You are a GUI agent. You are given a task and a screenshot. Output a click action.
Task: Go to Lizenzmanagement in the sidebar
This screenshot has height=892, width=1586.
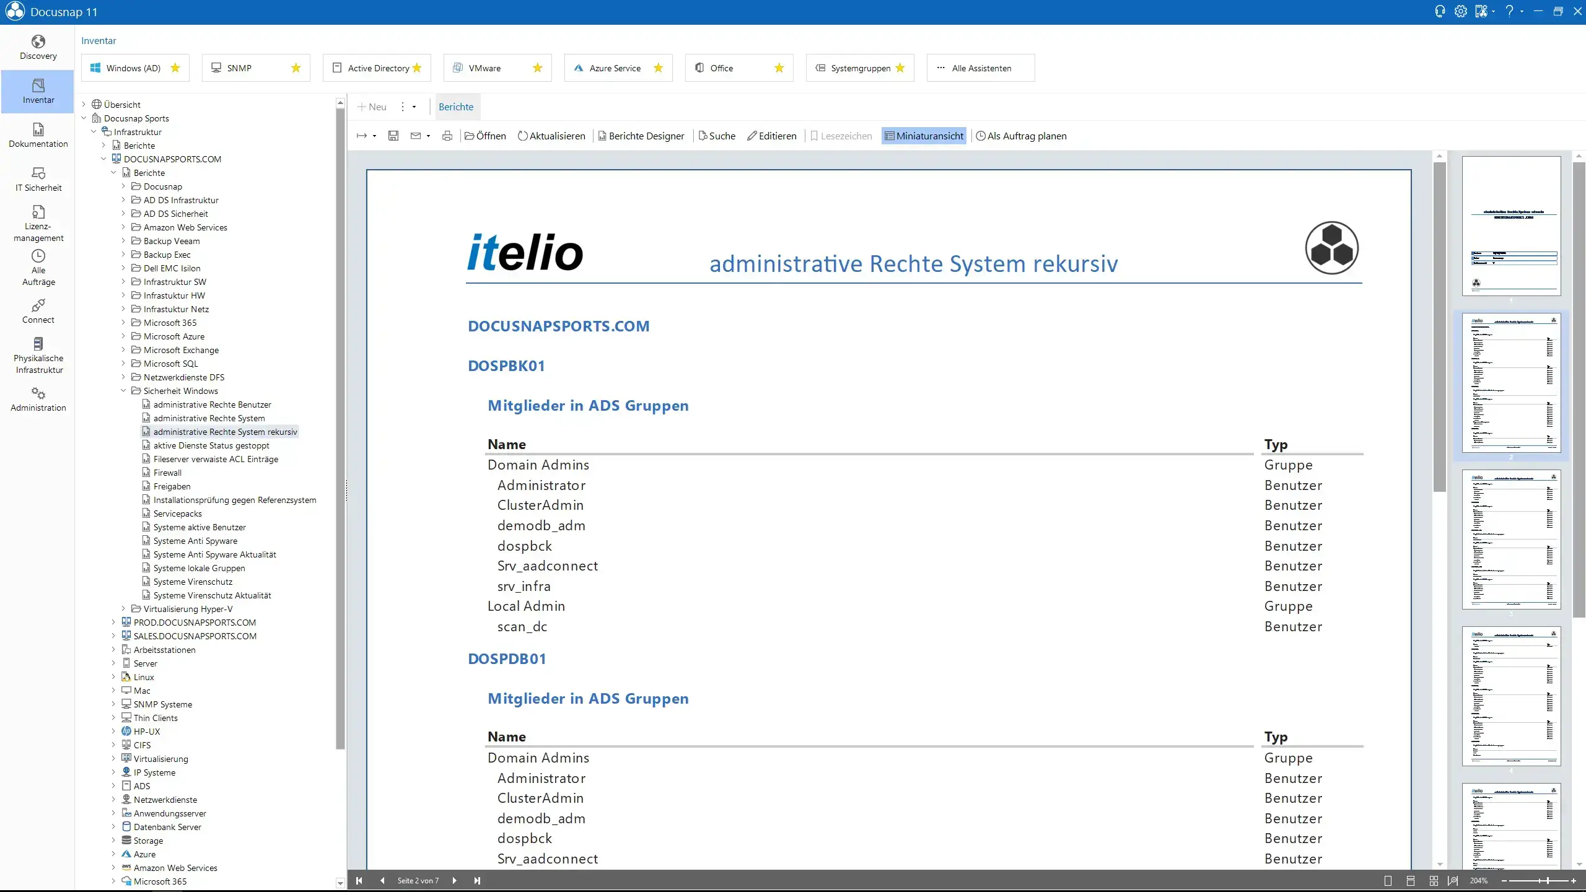38,224
